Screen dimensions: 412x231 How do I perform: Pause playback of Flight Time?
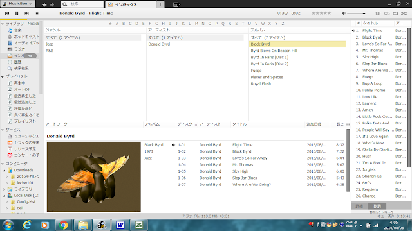click(17, 13)
